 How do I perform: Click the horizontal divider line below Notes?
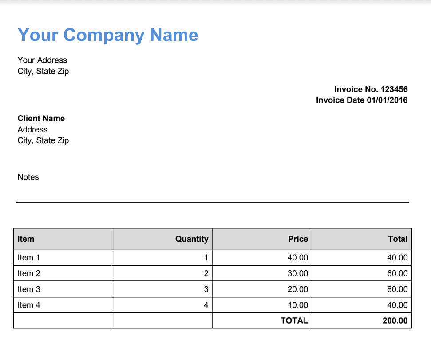[213, 202]
